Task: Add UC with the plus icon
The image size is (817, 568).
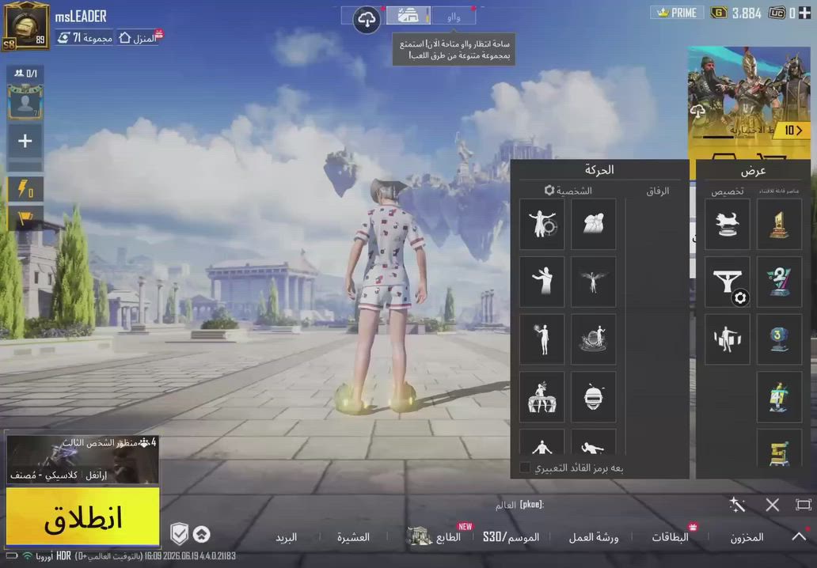Action: (x=805, y=13)
